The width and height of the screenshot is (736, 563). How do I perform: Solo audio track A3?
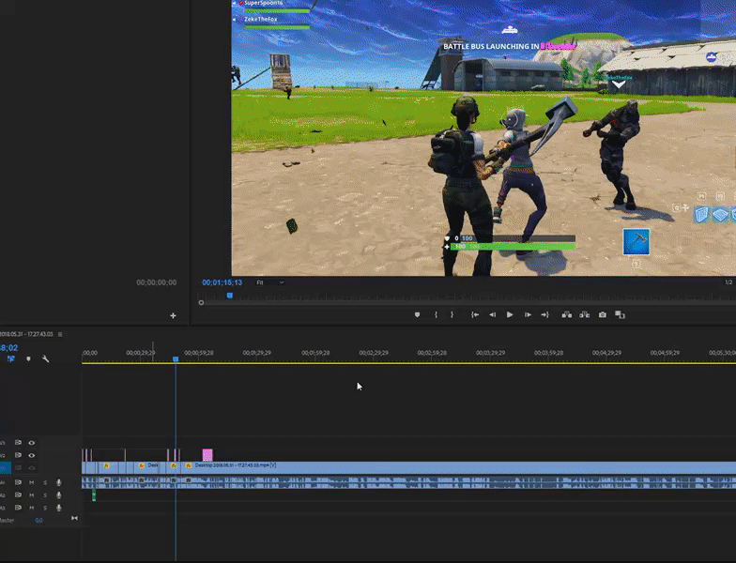(x=45, y=508)
